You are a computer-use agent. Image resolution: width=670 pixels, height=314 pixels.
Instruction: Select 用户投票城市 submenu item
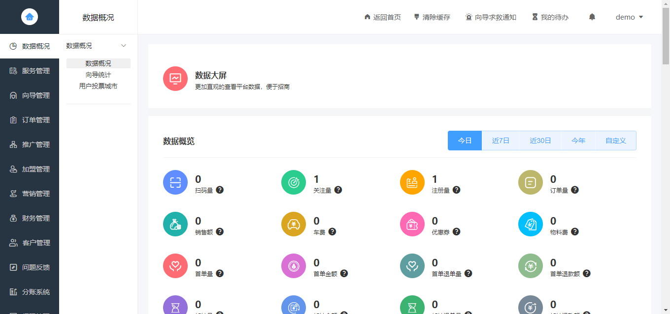99,86
